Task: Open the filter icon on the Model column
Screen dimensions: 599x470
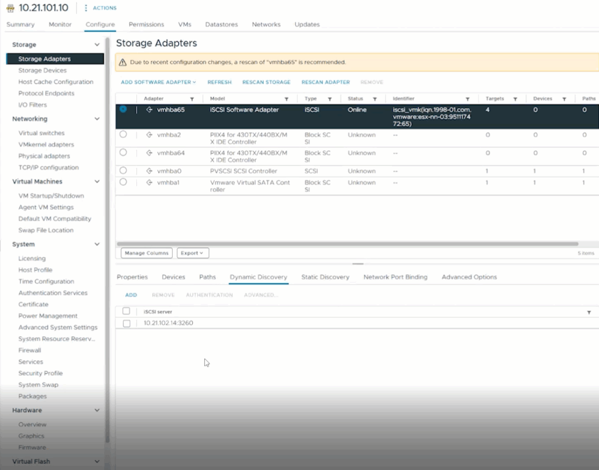Action: [x=287, y=99]
